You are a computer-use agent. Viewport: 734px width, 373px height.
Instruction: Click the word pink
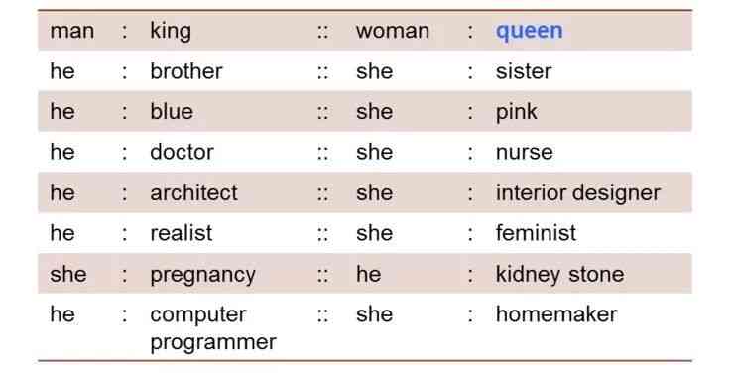(x=517, y=112)
